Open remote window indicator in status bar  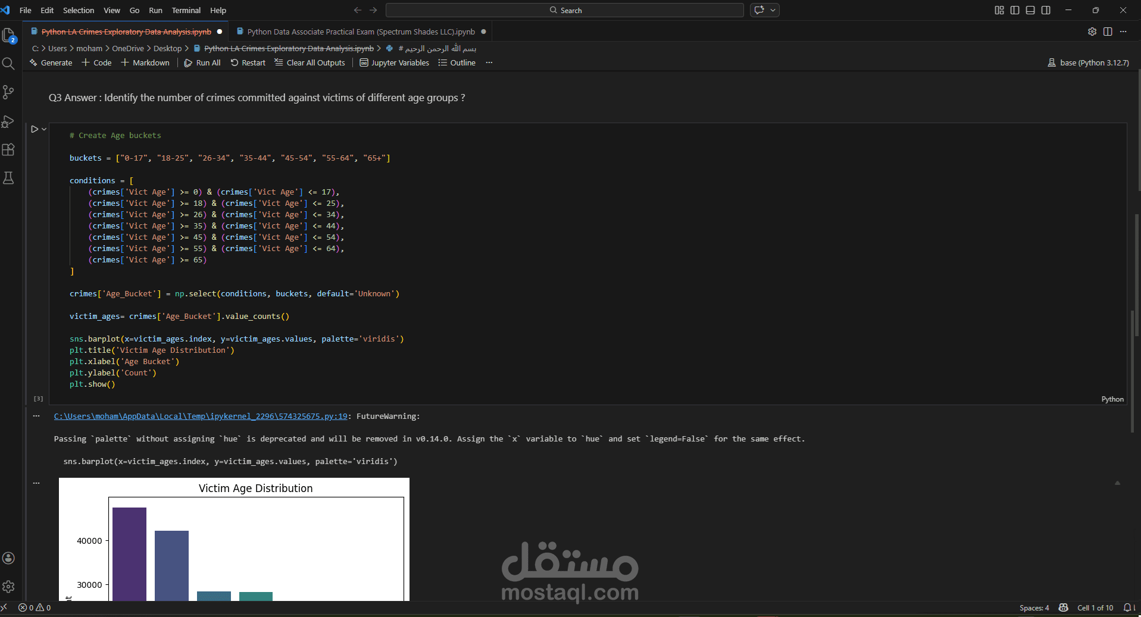[x=5, y=607]
